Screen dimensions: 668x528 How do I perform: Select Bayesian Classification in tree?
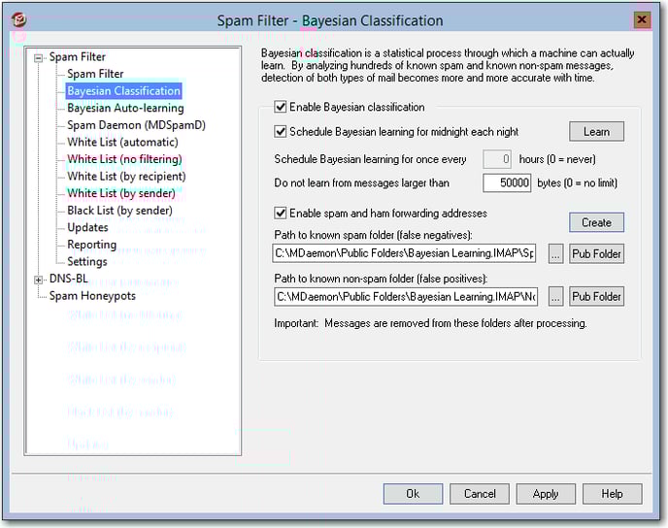click(123, 90)
